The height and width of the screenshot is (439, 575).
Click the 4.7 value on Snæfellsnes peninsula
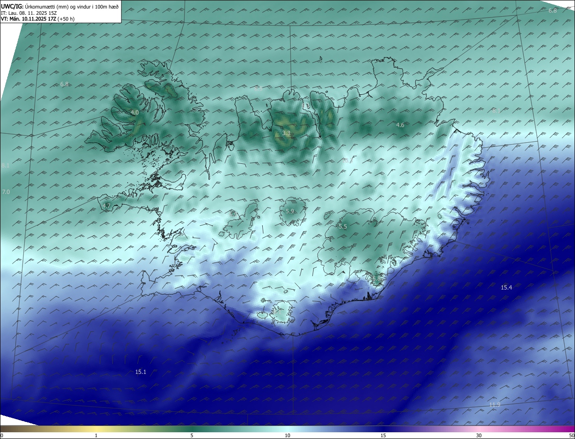[x=106, y=206]
